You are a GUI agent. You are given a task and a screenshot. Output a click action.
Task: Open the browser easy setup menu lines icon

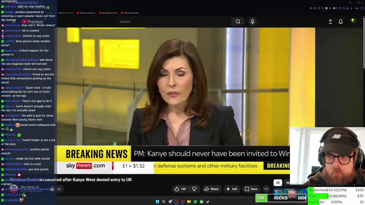362,8
